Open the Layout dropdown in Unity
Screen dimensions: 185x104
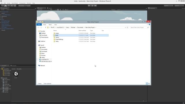point(179,6)
